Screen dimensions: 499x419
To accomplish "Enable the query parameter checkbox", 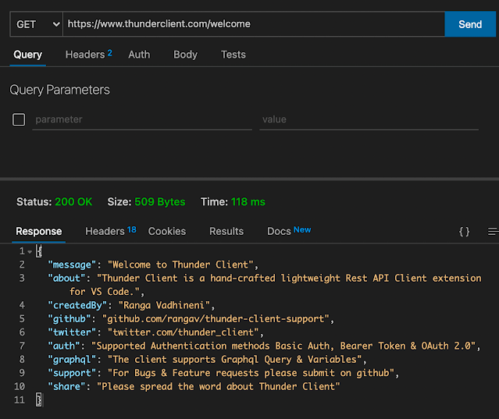I will click(19, 119).
